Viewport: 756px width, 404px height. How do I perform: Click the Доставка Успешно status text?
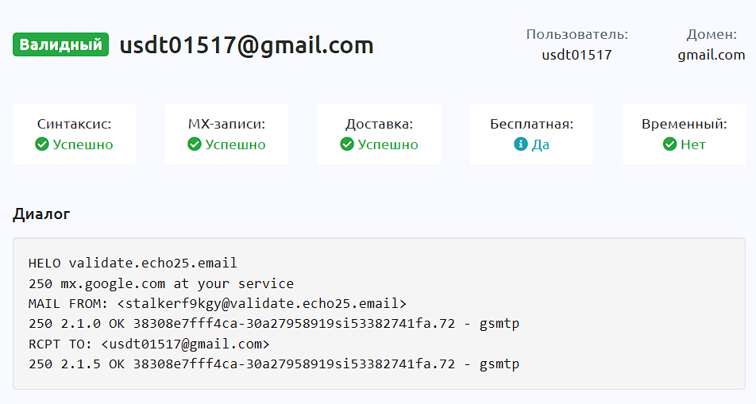point(388,144)
